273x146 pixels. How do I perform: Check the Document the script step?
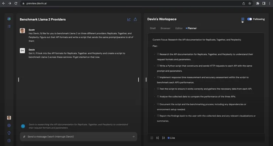tap(158, 104)
